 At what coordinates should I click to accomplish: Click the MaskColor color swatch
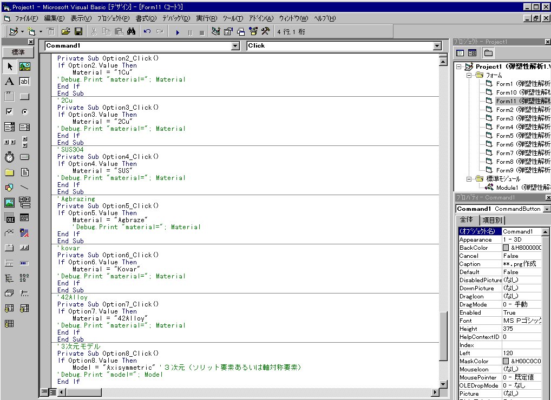(x=506, y=361)
